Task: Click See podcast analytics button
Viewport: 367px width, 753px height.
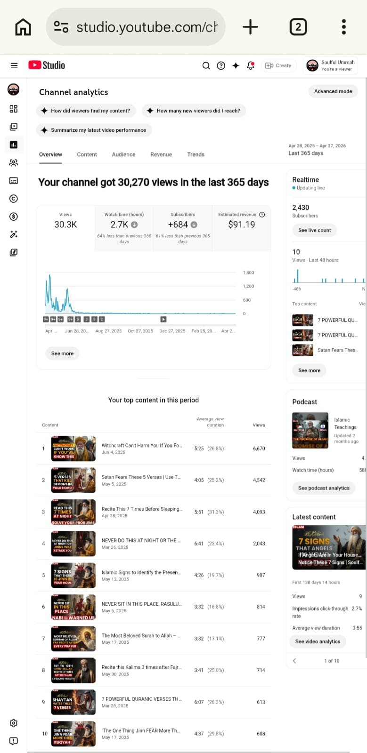Action: [x=324, y=488]
